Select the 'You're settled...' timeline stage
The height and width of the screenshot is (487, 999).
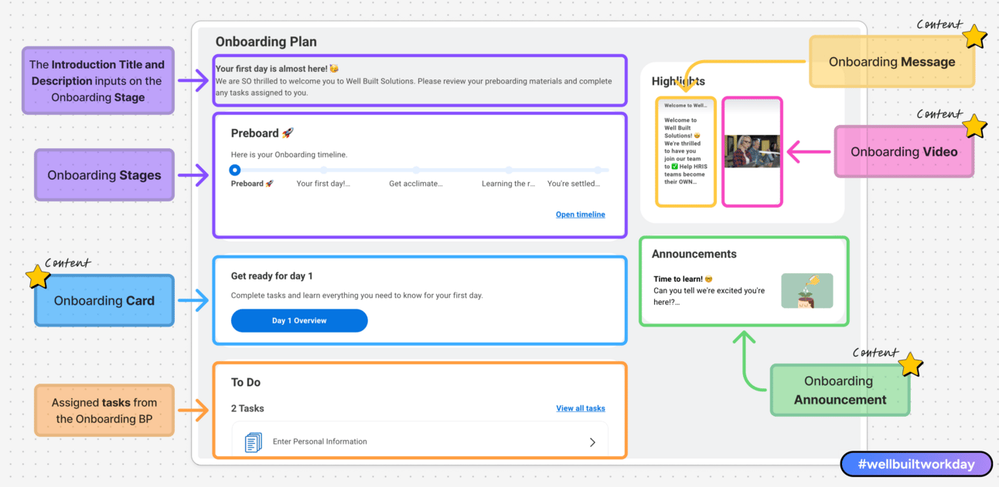[x=574, y=184]
